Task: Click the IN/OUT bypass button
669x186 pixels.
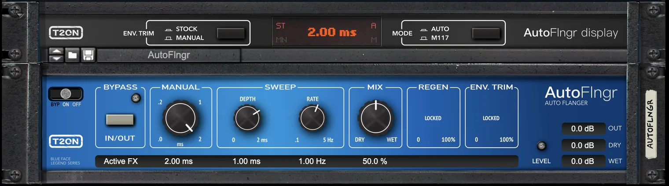Action: 120,120
